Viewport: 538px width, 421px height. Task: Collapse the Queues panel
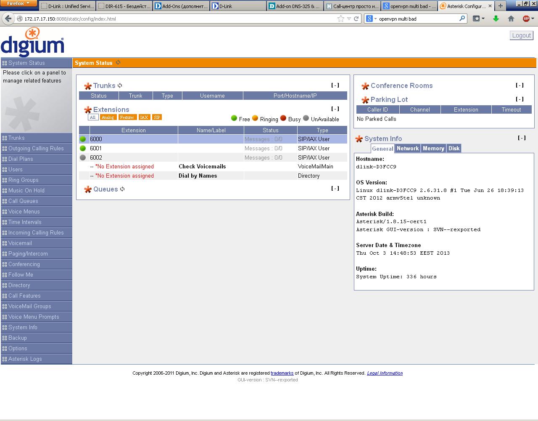click(335, 188)
